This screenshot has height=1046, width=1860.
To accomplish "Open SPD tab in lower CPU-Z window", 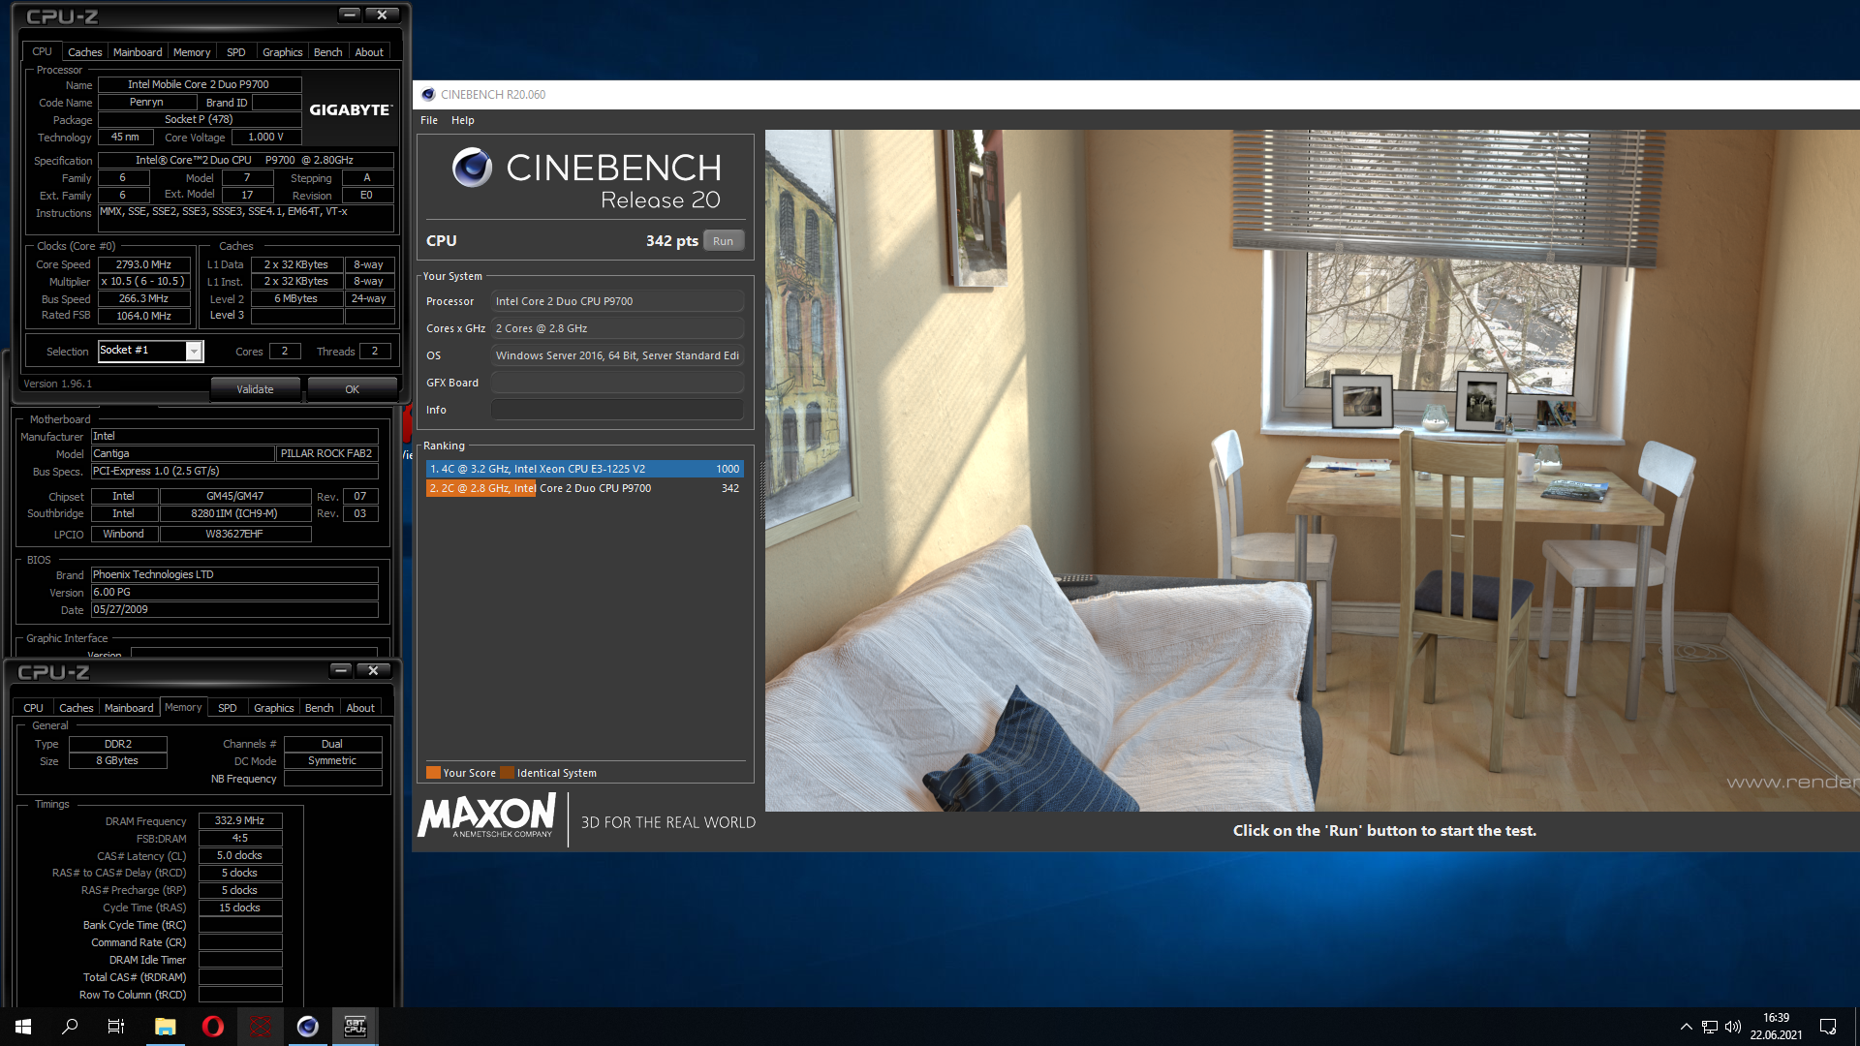I will point(228,708).
